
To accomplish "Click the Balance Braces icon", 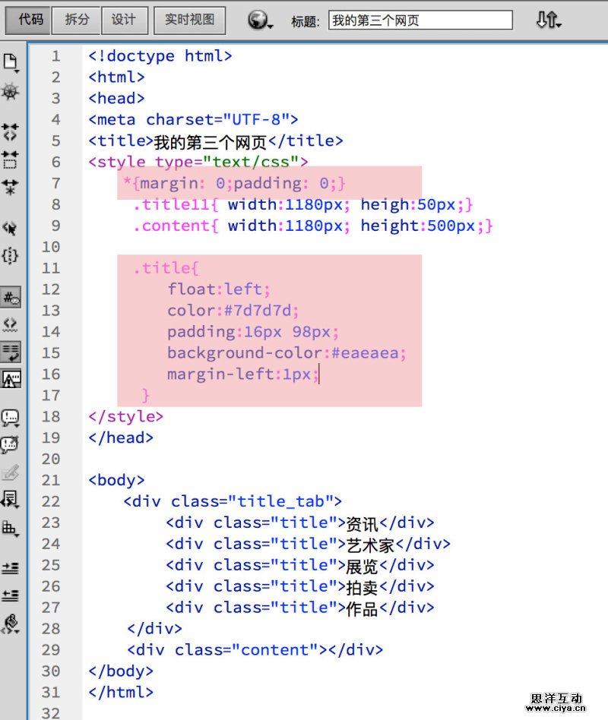I will 11,255.
